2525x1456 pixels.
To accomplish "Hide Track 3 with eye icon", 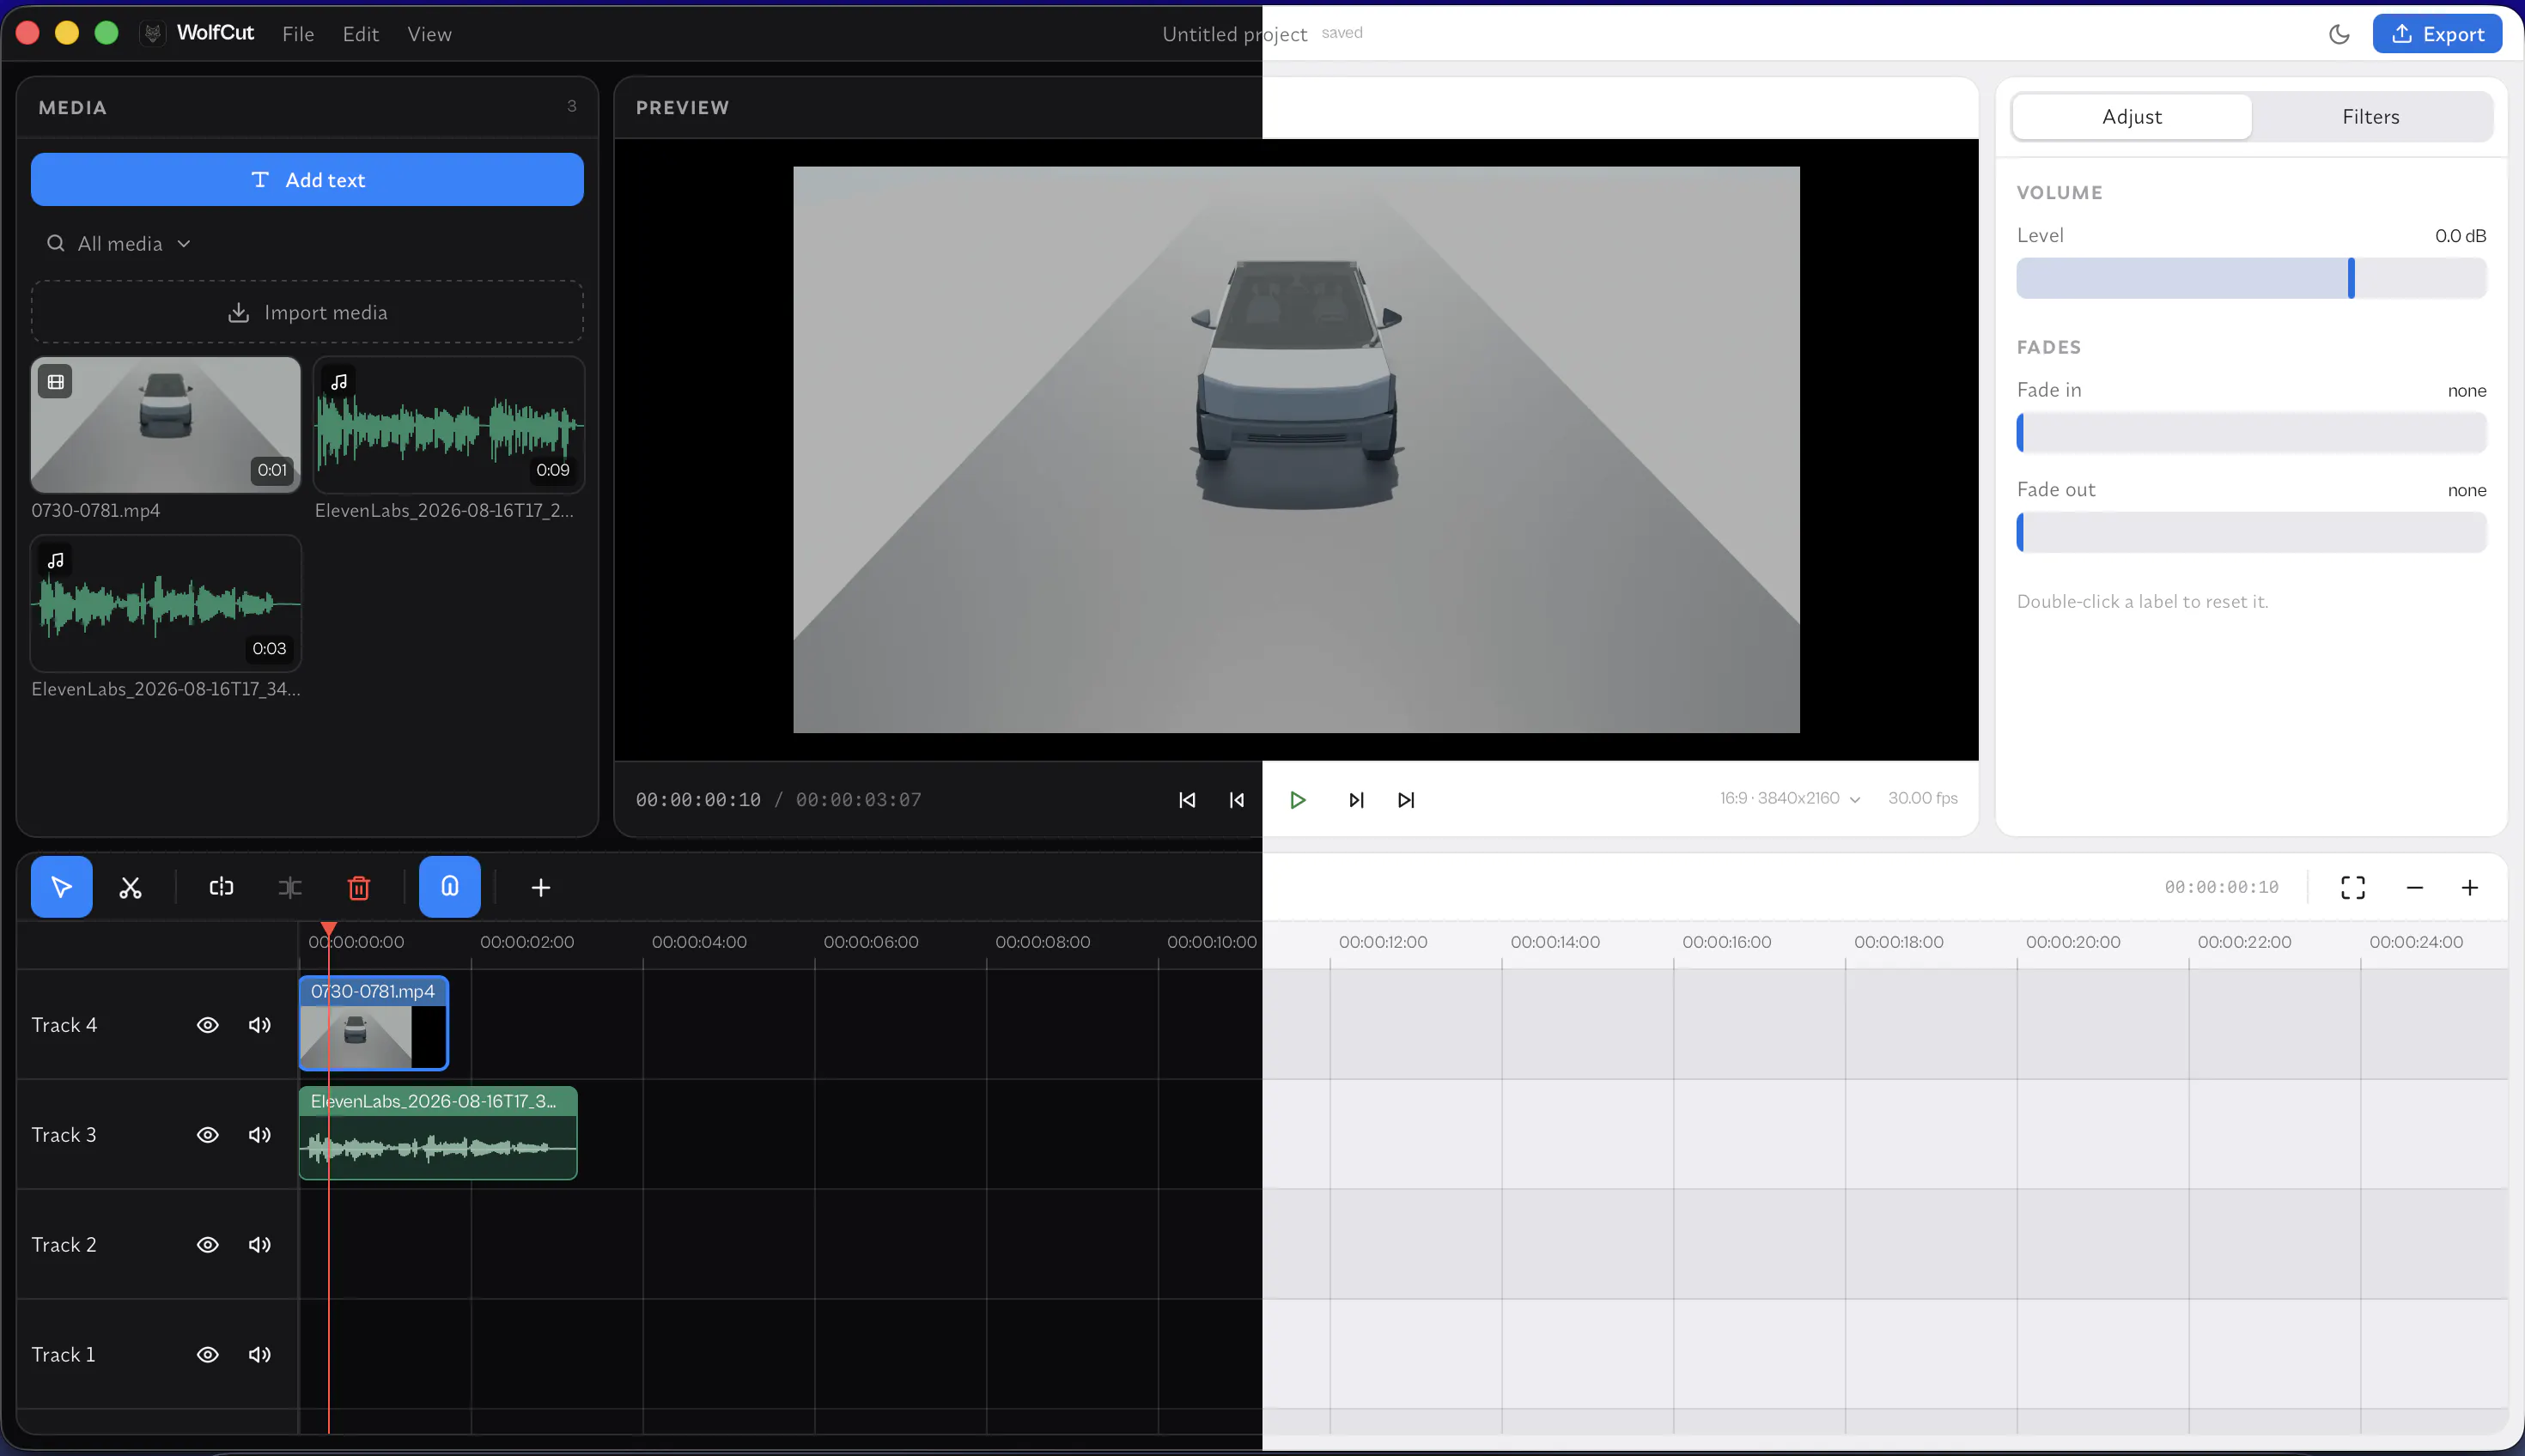I will [x=208, y=1135].
